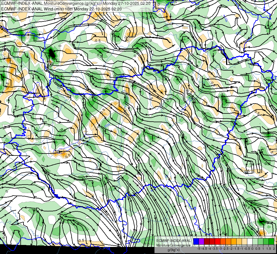Click the legend scale value 1.5
This screenshot has height=254, width=277.
click(x=269, y=249)
